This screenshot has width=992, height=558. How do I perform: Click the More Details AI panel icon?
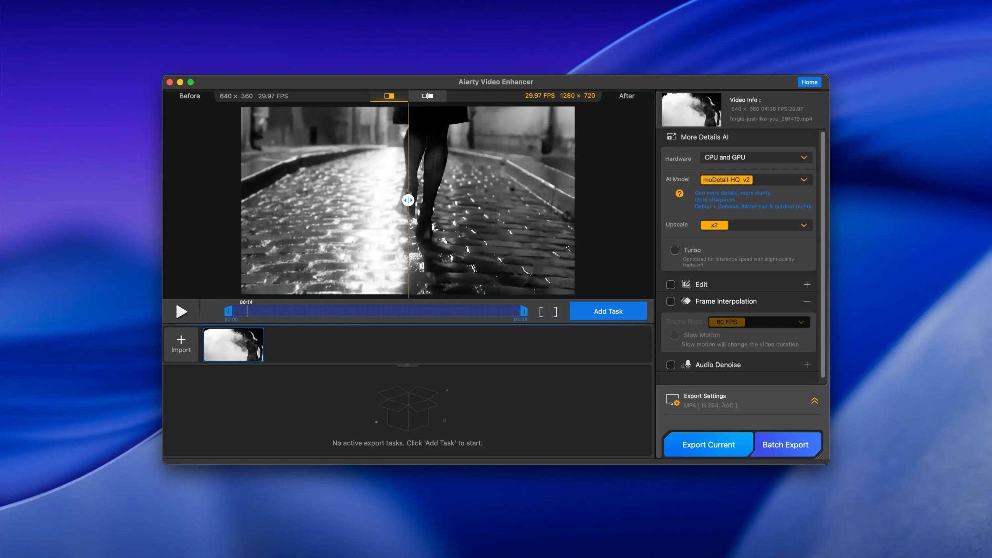tap(672, 137)
